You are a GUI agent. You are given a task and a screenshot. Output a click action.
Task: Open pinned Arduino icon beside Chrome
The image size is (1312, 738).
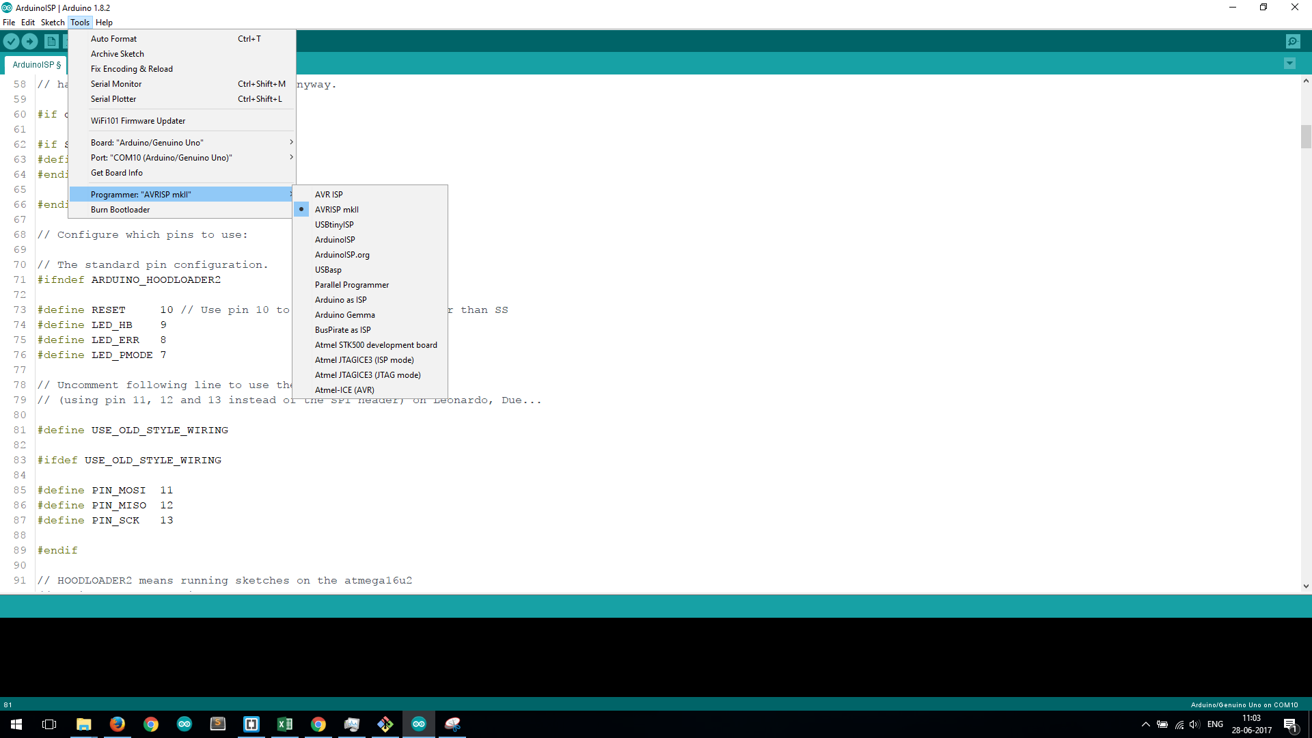click(x=184, y=724)
